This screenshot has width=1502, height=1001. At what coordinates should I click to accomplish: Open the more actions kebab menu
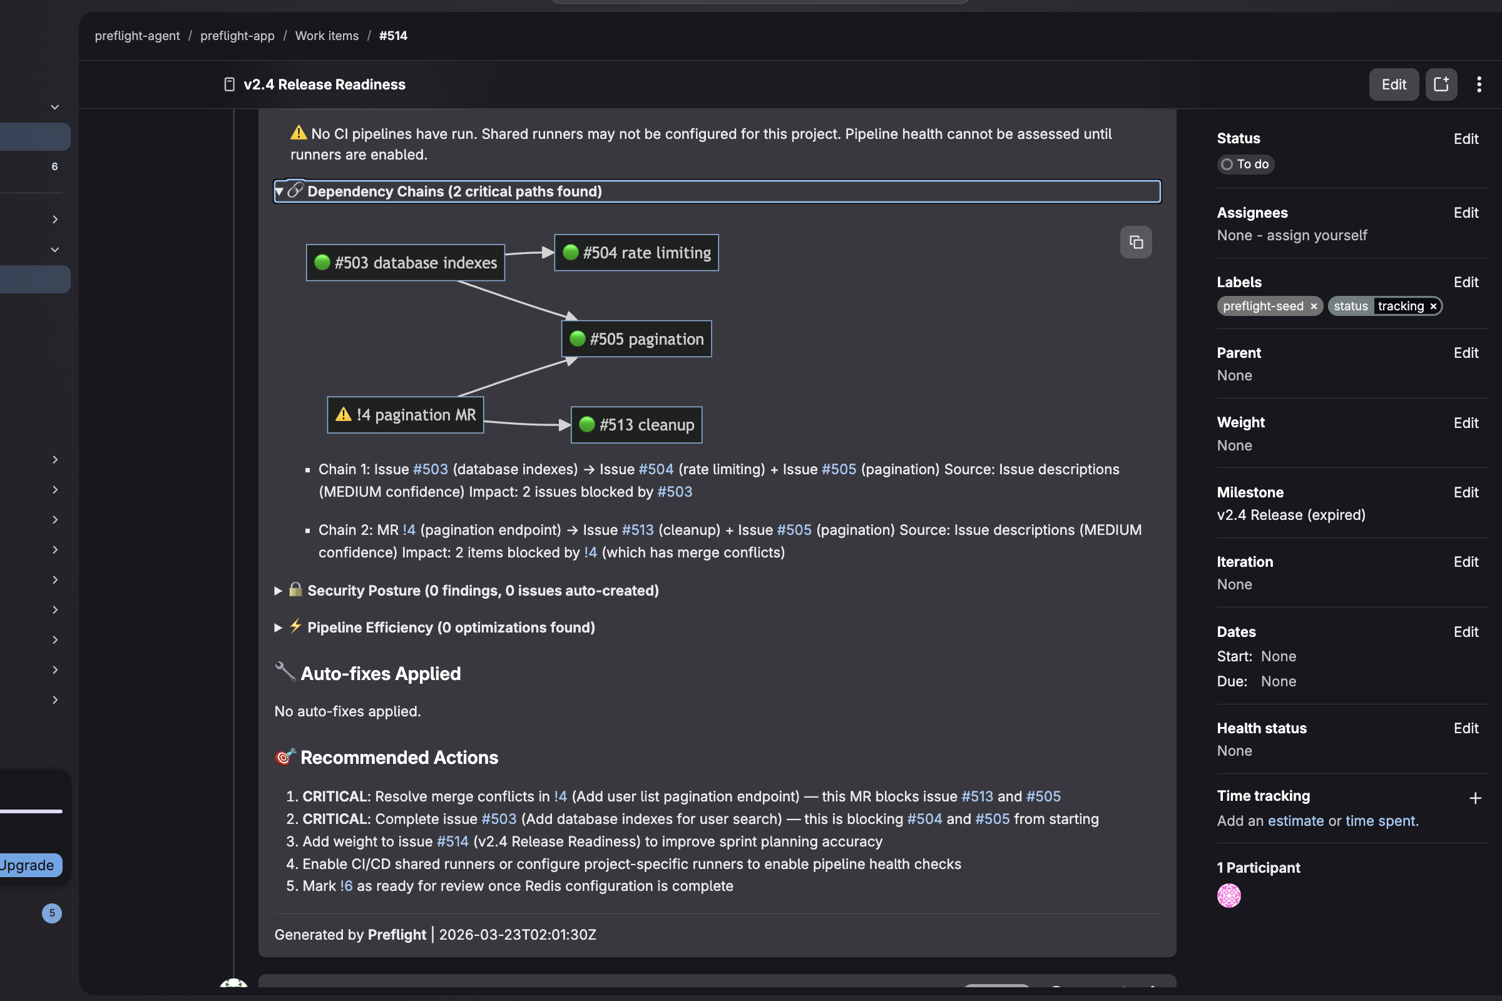tap(1478, 84)
